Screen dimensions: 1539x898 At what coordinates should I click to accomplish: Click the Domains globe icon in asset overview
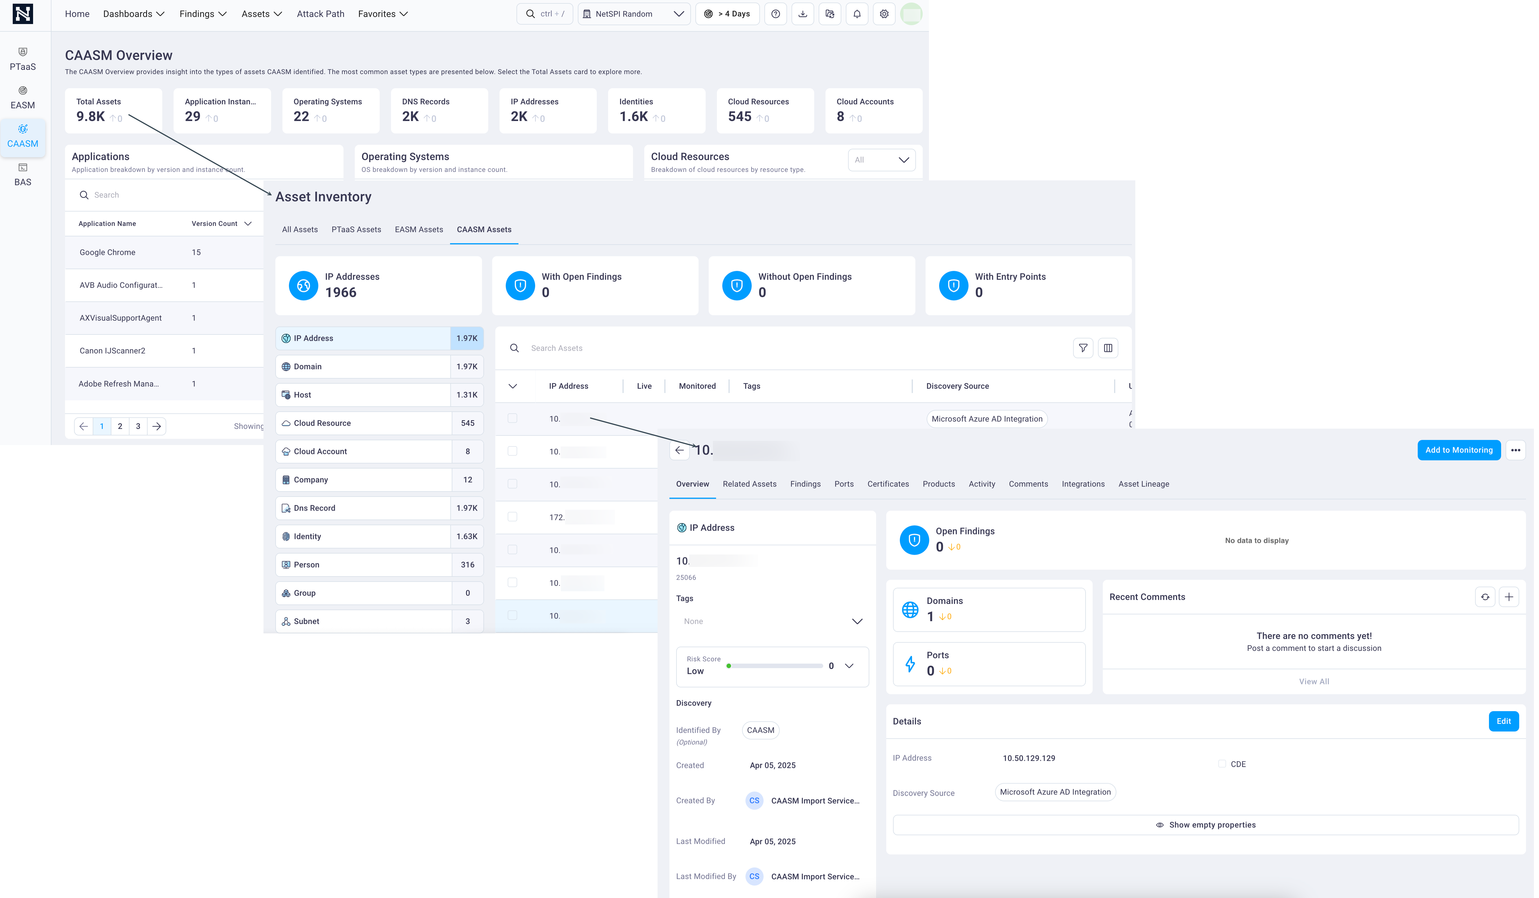pyautogui.click(x=910, y=610)
